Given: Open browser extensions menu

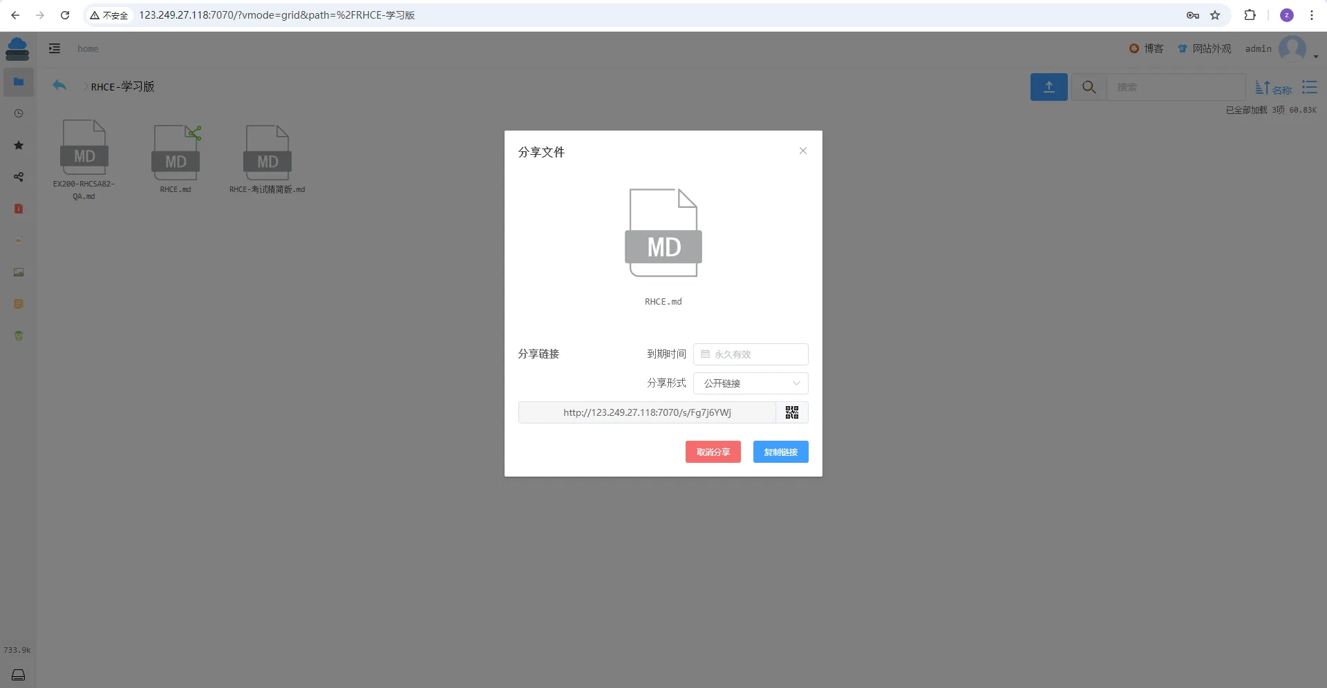Looking at the screenshot, I should click(x=1250, y=15).
